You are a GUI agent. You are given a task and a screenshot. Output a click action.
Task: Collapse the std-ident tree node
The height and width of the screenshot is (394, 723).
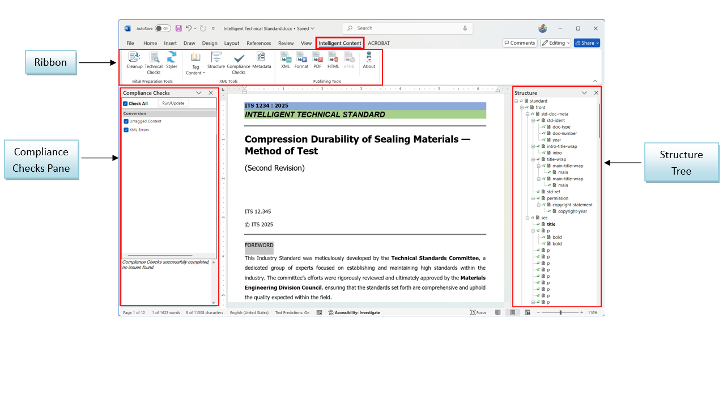[x=533, y=121]
